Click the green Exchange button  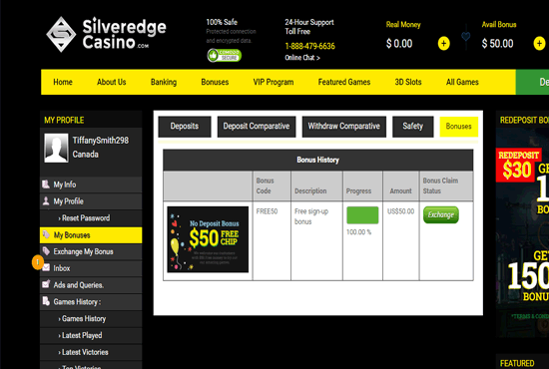coord(441,214)
